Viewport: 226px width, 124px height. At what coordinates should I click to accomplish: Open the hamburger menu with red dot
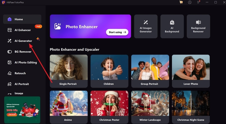198,2
